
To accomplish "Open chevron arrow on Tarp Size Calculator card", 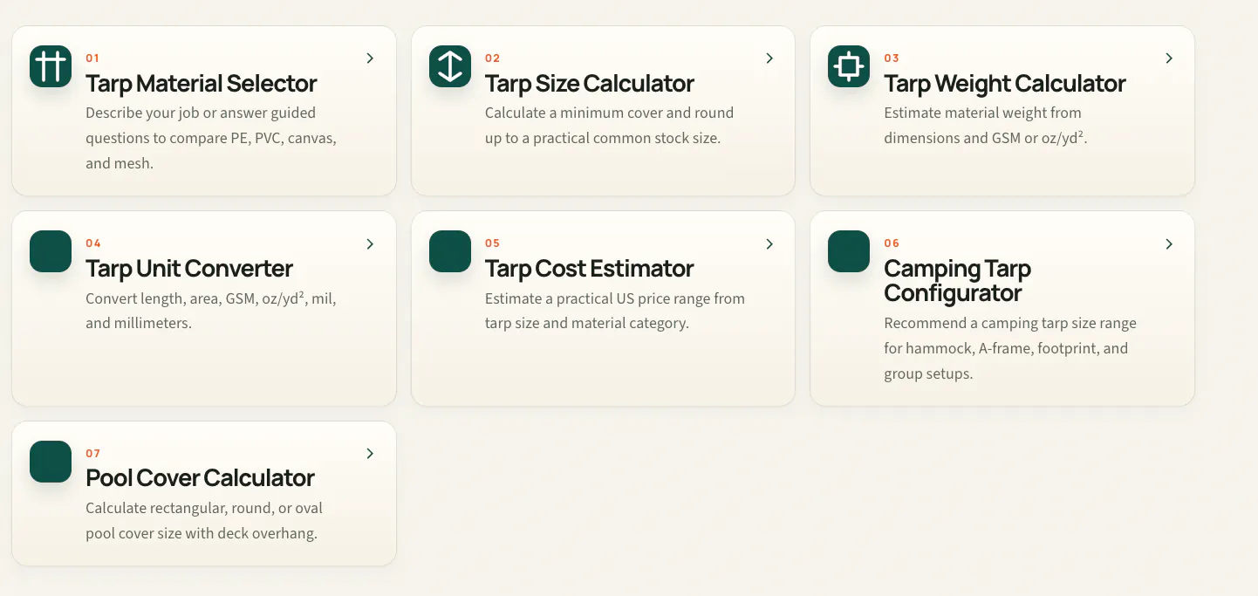I will click(x=769, y=58).
